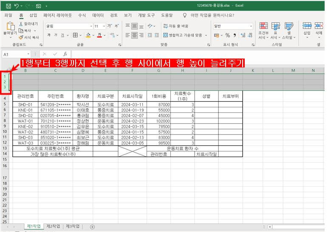Click the Cut (잘라내기) scissors icon

tap(21, 24)
